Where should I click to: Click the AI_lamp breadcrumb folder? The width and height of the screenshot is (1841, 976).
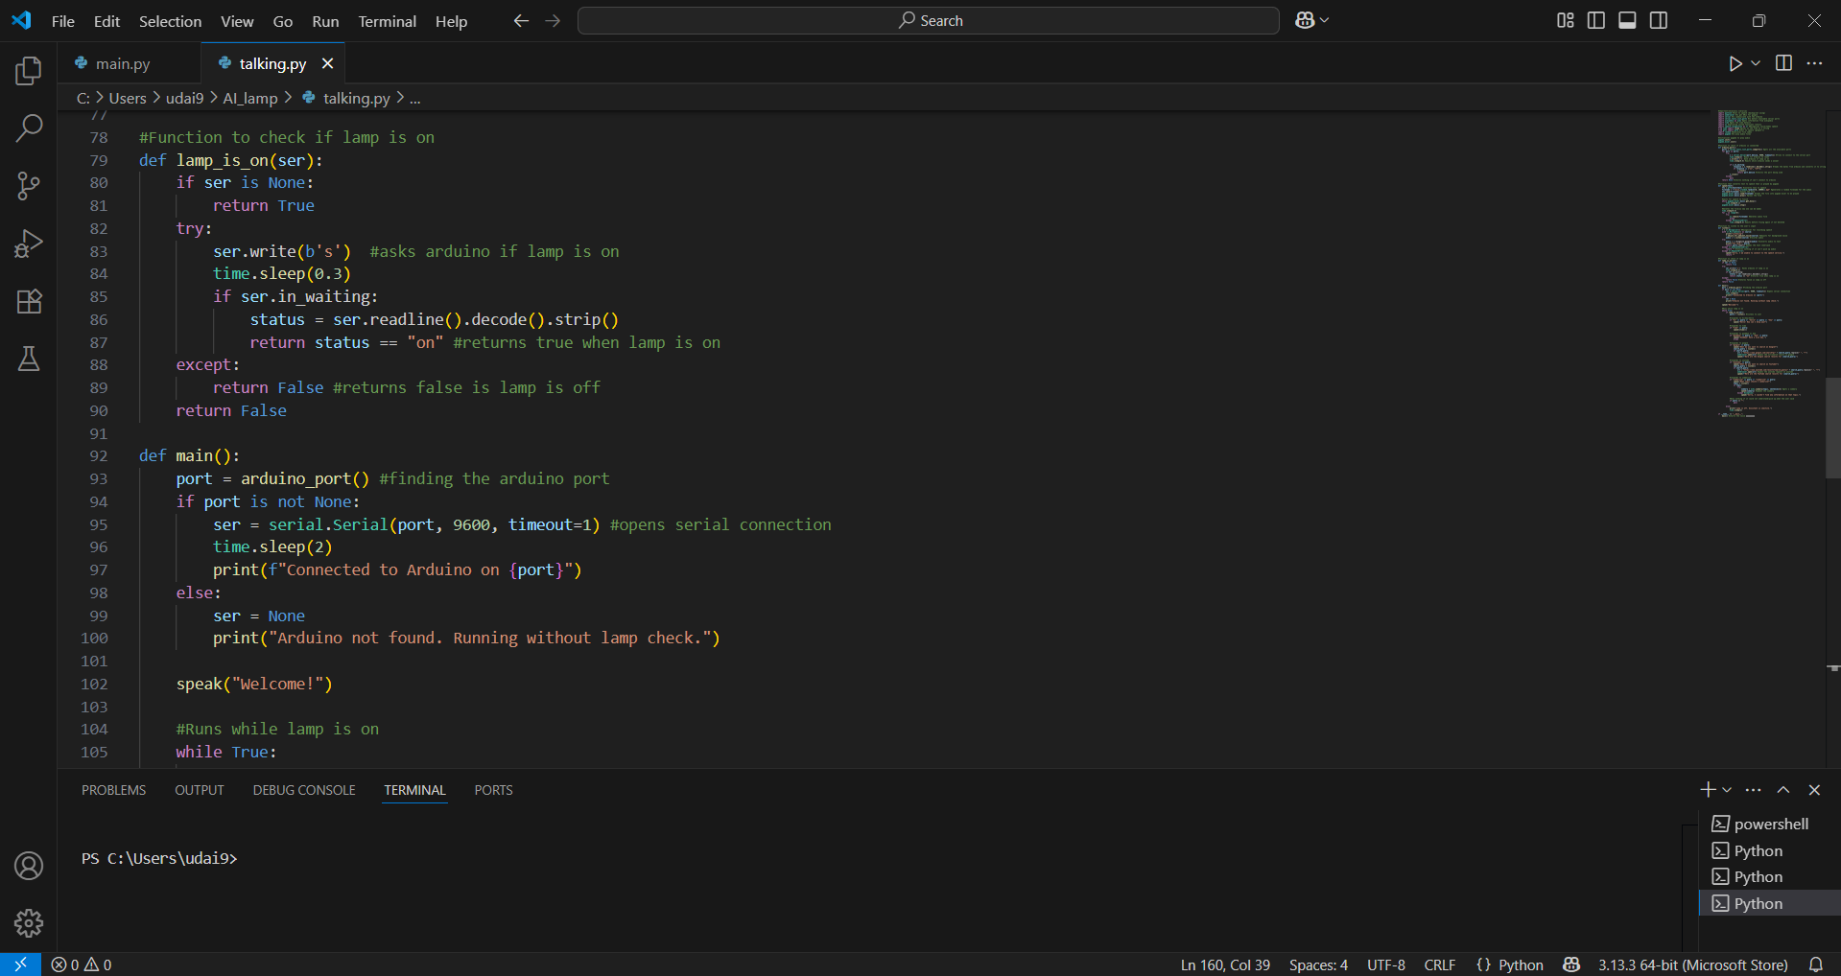pyautogui.click(x=249, y=98)
